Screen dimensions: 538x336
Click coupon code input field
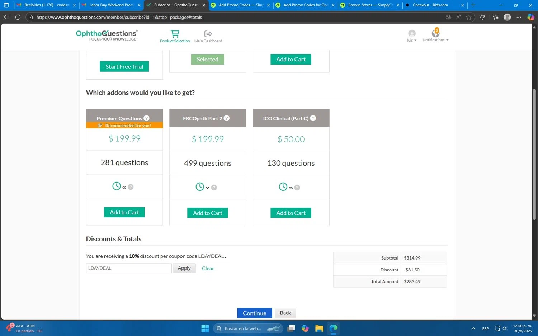(129, 268)
